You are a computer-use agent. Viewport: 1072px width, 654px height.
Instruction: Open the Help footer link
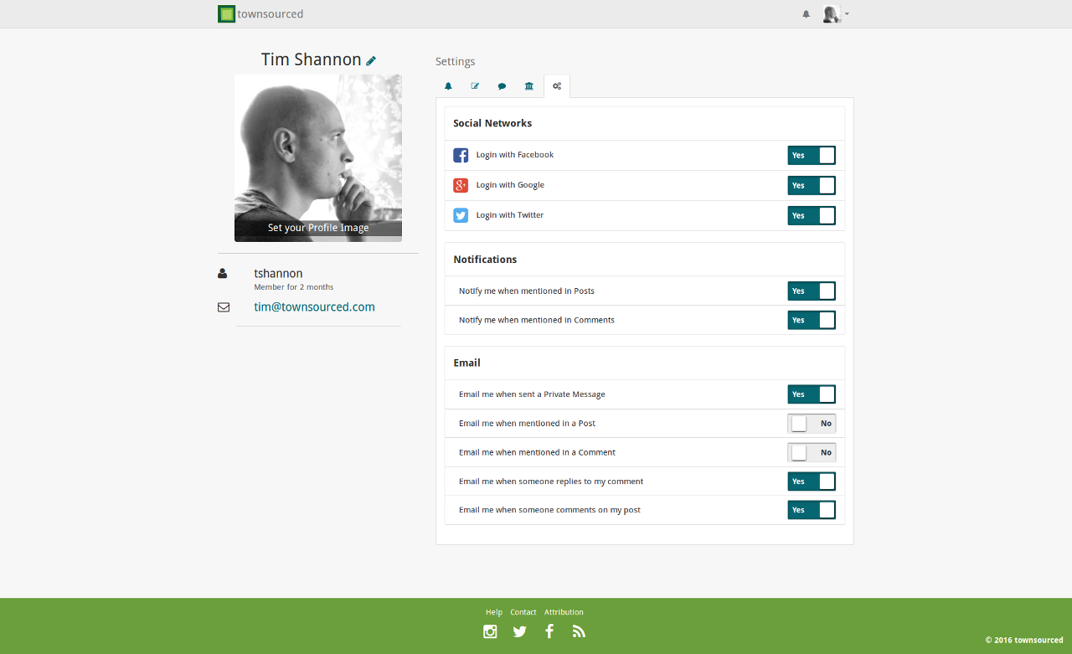pyautogui.click(x=494, y=612)
